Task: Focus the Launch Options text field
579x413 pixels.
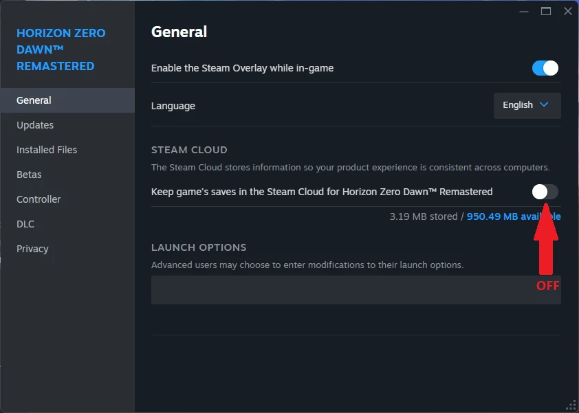Action: (x=356, y=290)
